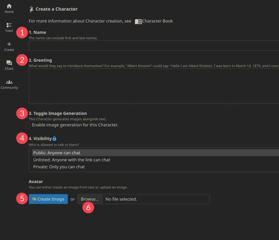
Task: Focus the Name input field
Action: coord(153,45)
